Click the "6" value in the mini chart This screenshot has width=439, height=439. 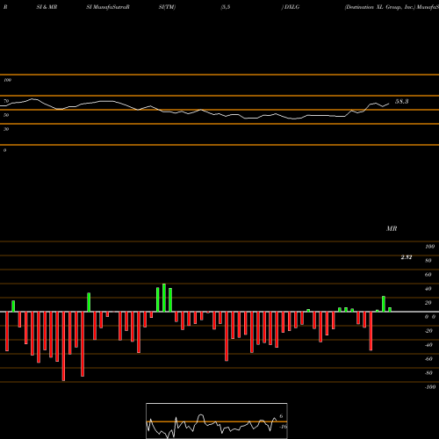(x=281, y=416)
